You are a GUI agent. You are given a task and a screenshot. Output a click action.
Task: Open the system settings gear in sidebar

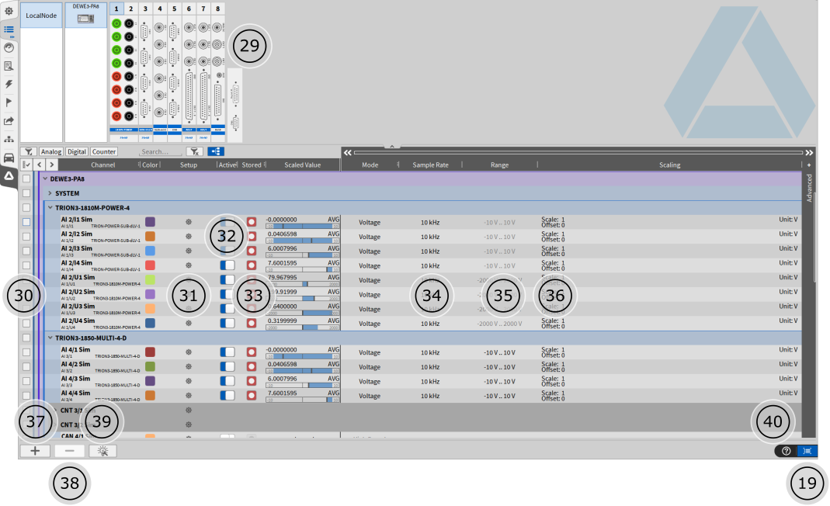point(9,11)
